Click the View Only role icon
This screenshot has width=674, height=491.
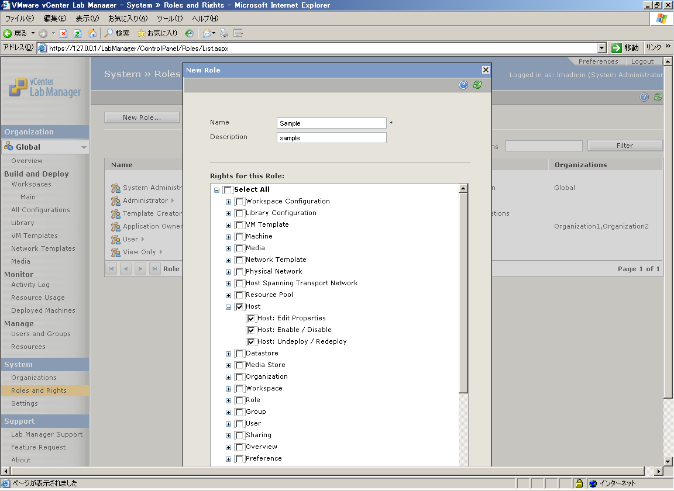click(116, 253)
